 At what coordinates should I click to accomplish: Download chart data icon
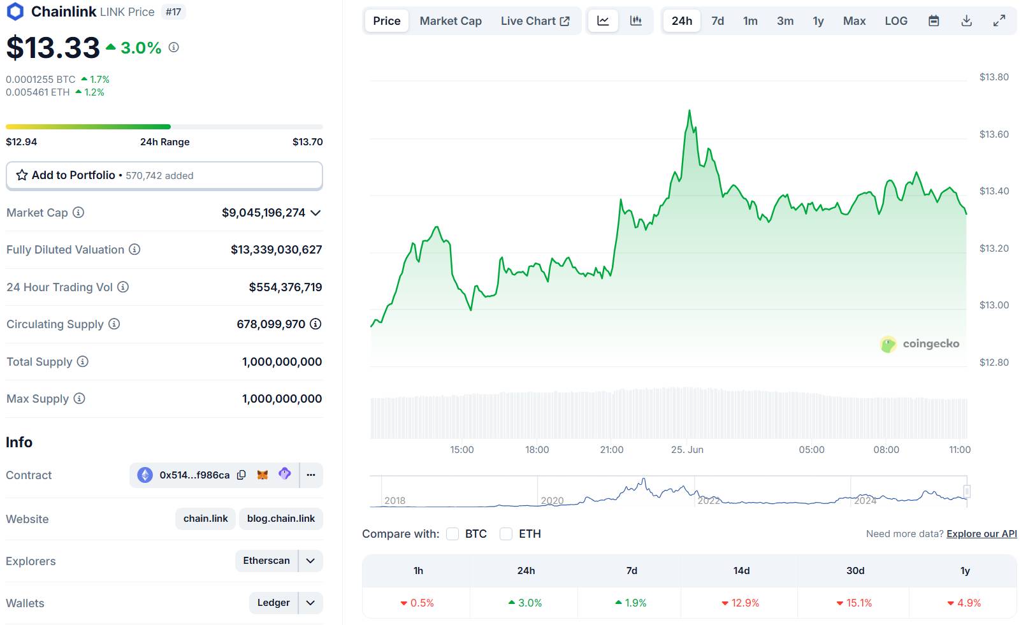[967, 20]
